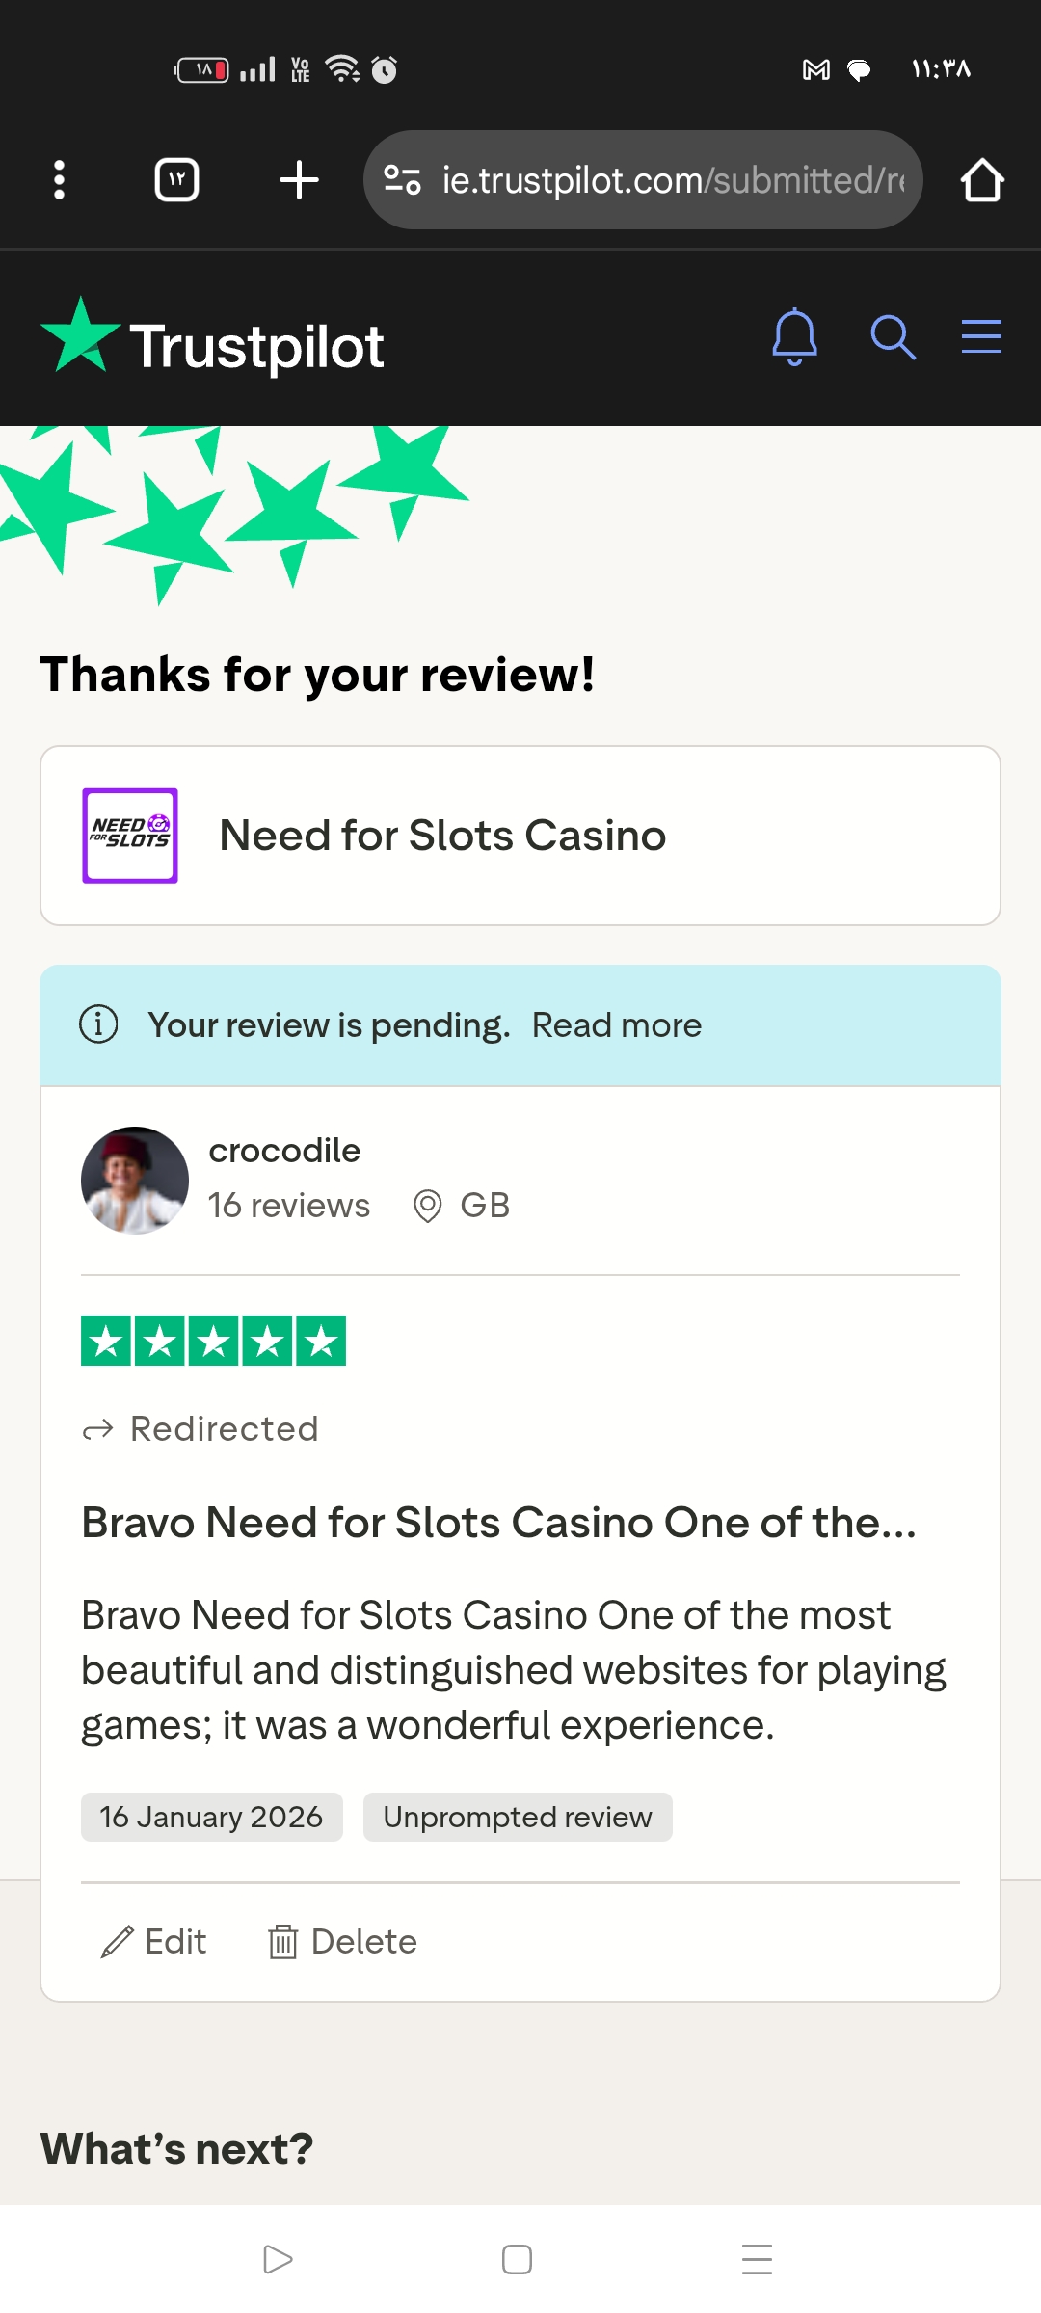This screenshot has width=1041, height=2313.
Task: Delete the submitted review
Action: point(343,1942)
